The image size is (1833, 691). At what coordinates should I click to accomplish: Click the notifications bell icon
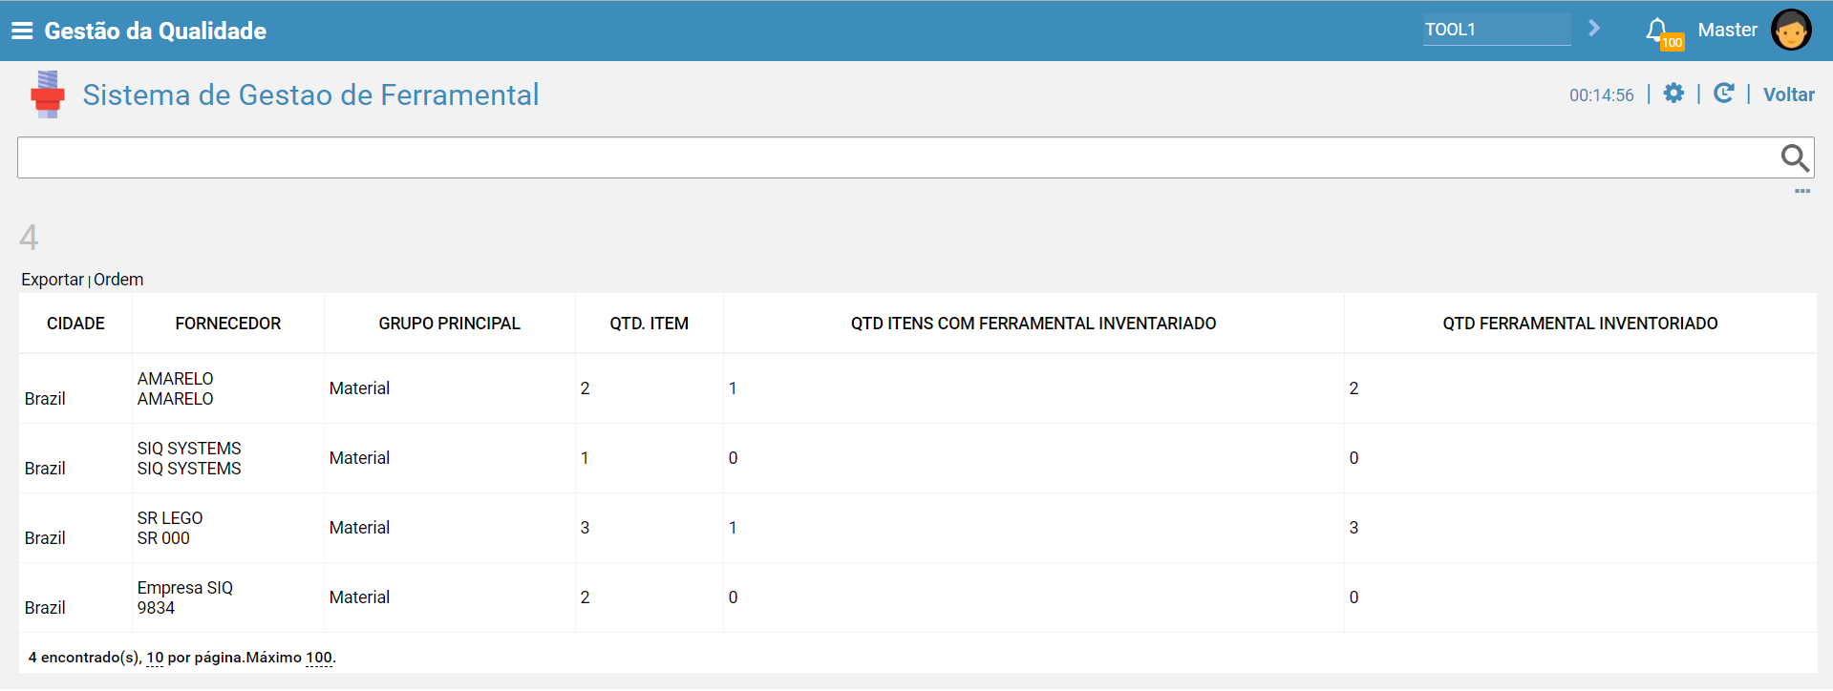(1656, 30)
